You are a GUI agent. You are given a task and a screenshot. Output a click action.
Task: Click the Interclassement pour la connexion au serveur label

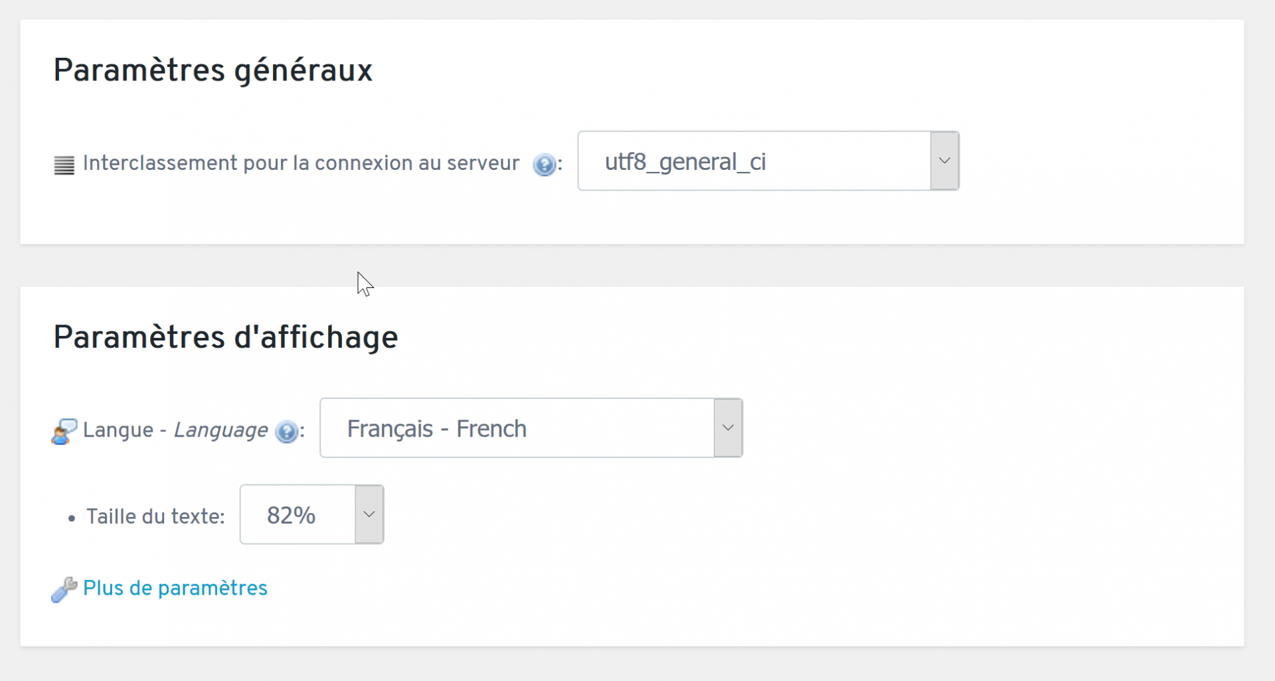click(301, 163)
